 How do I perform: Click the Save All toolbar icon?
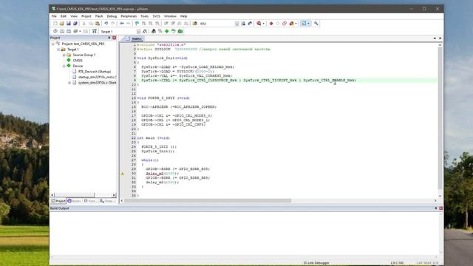[75, 23]
